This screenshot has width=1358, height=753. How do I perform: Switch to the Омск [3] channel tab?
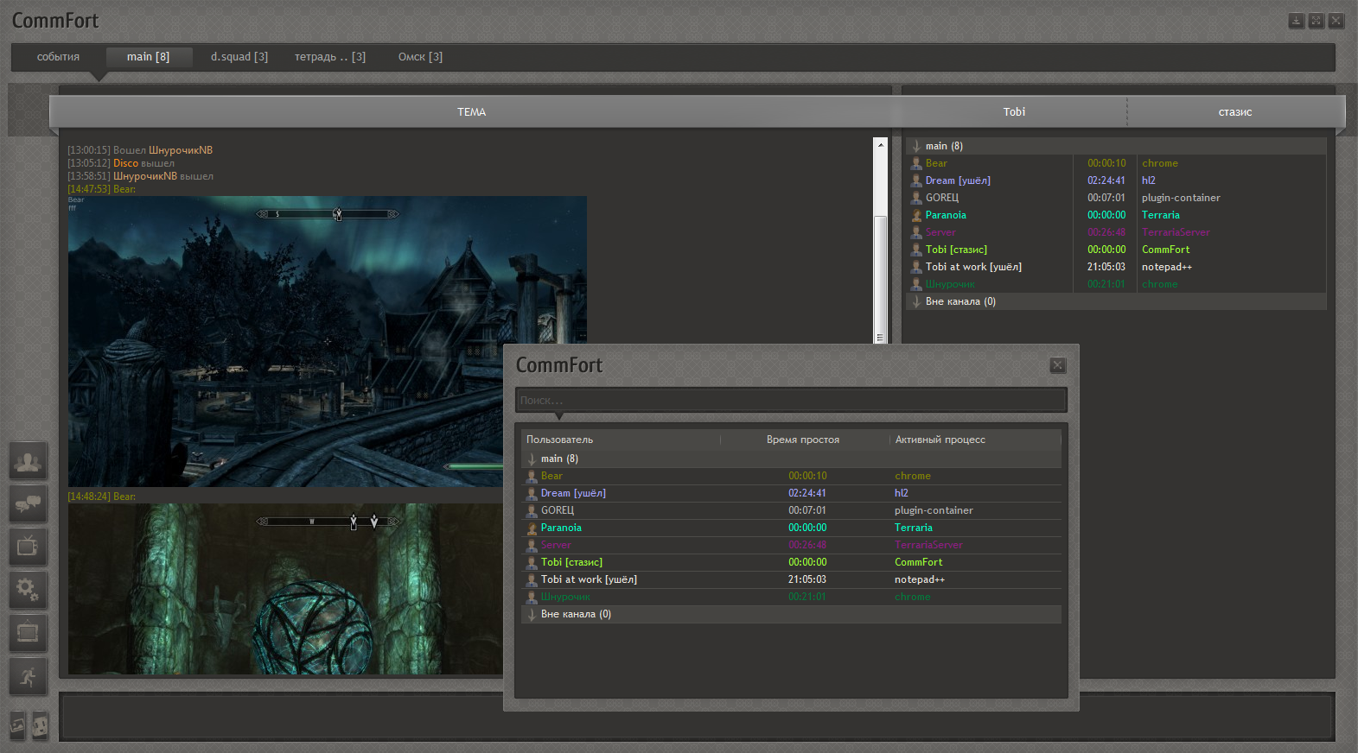point(420,57)
